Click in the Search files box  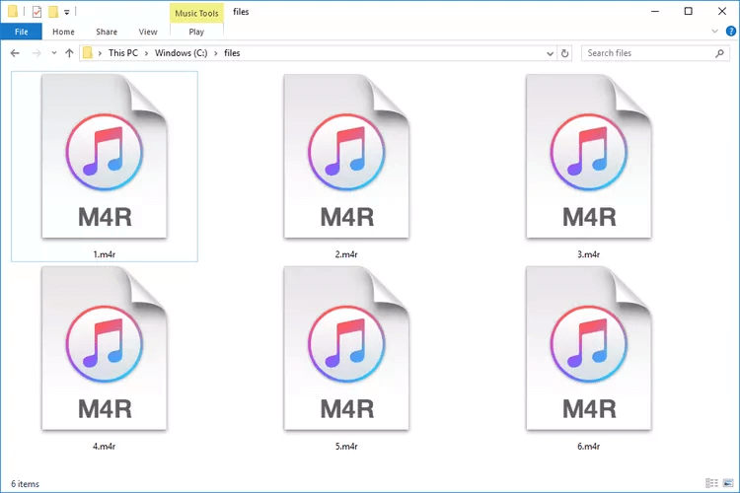click(651, 53)
